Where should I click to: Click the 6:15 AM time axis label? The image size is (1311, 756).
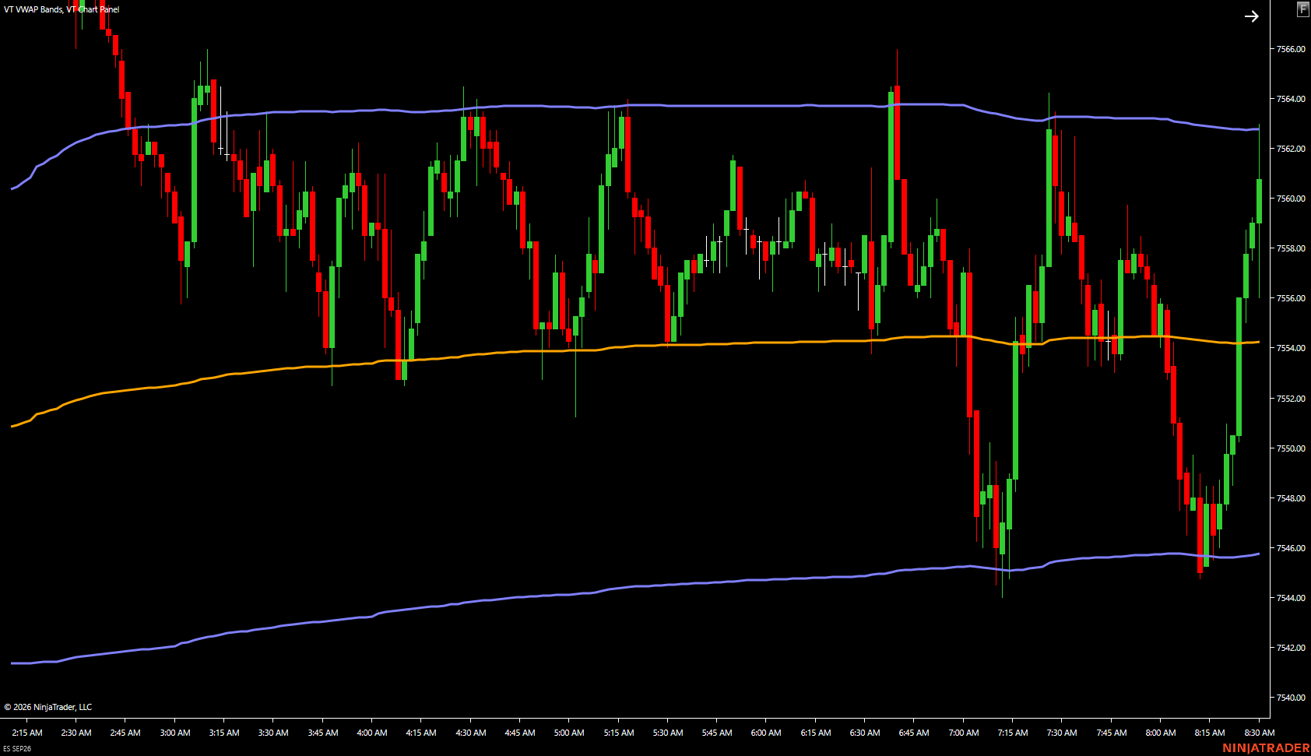pos(816,733)
